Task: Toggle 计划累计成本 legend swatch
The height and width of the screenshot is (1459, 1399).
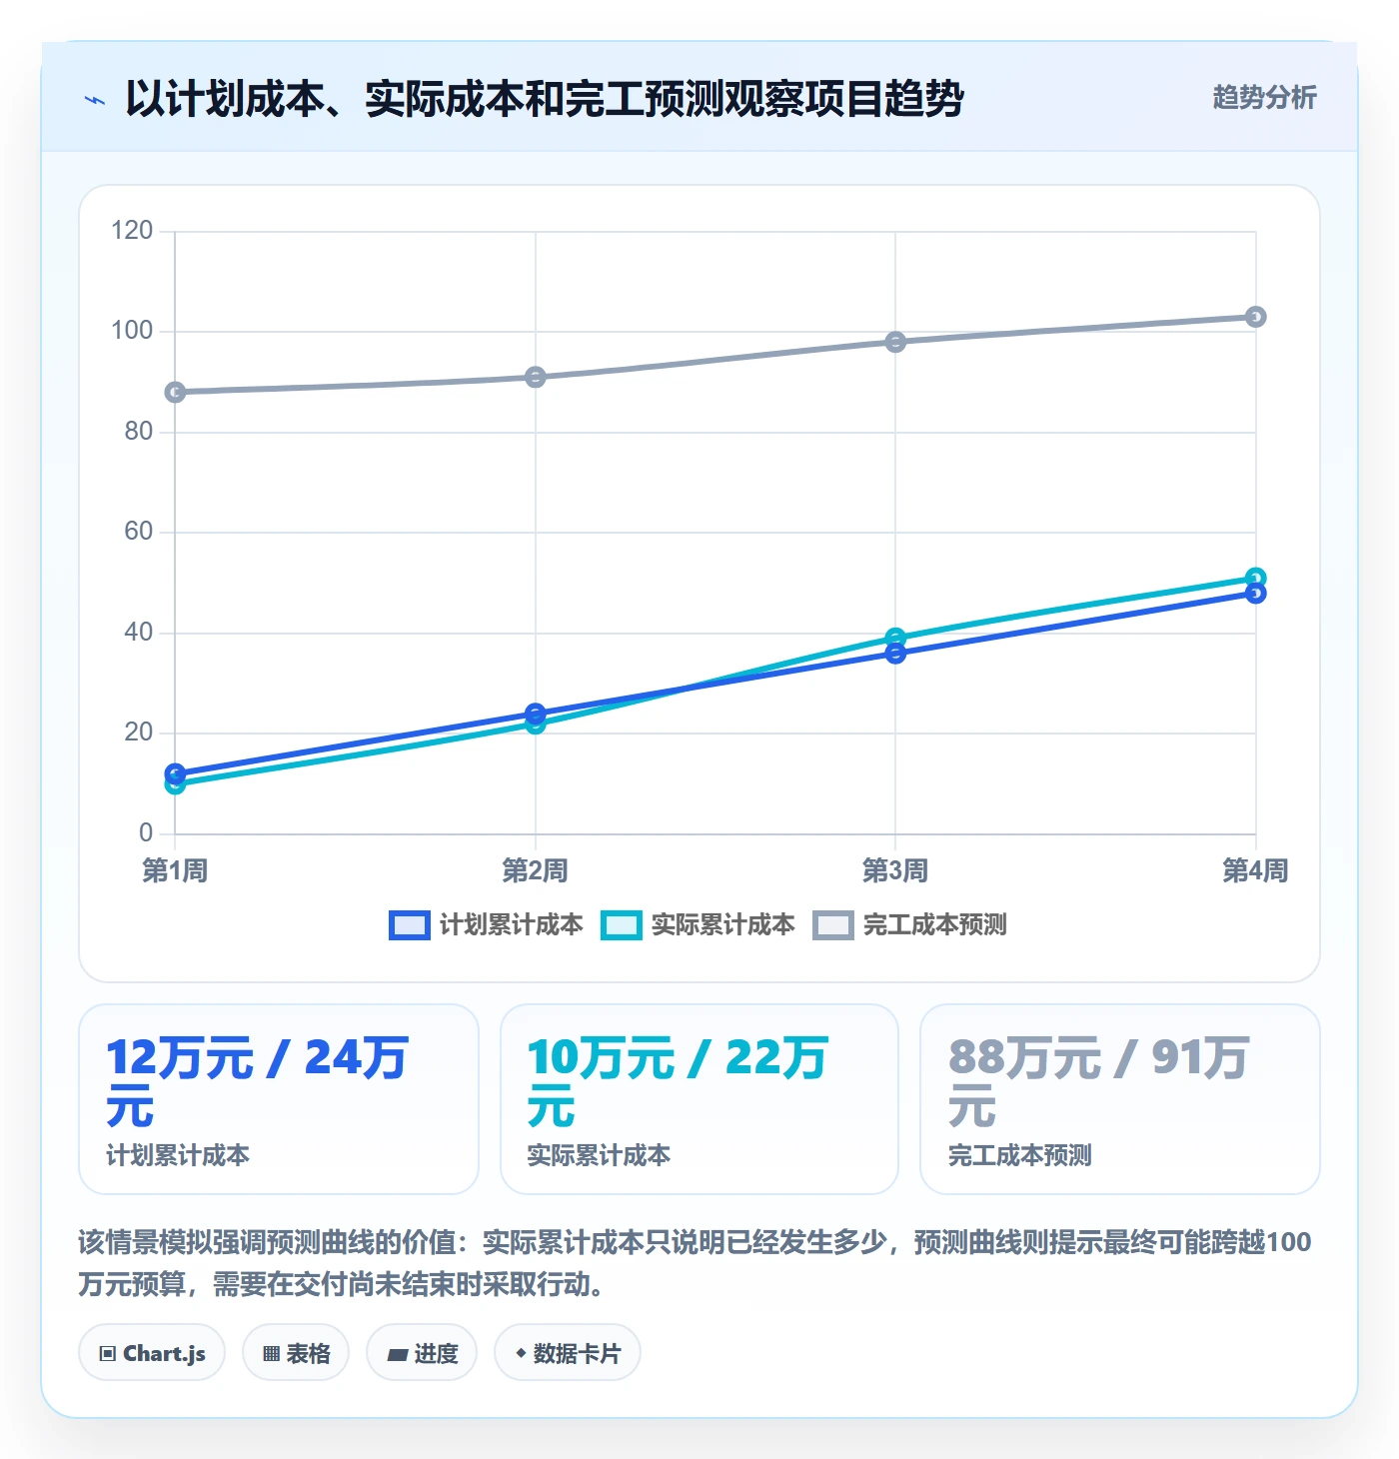Action: tap(409, 925)
